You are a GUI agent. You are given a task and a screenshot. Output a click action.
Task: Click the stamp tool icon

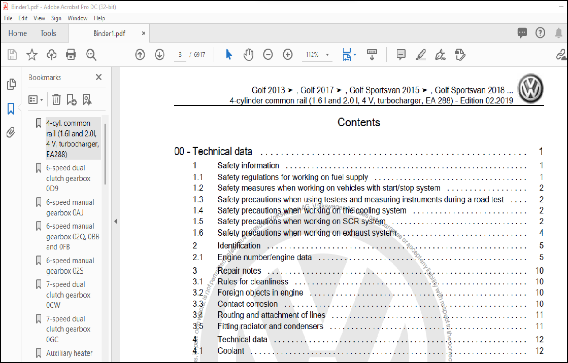460,55
